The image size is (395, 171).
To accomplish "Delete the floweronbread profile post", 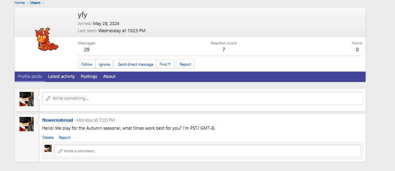I will (x=48, y=138).
